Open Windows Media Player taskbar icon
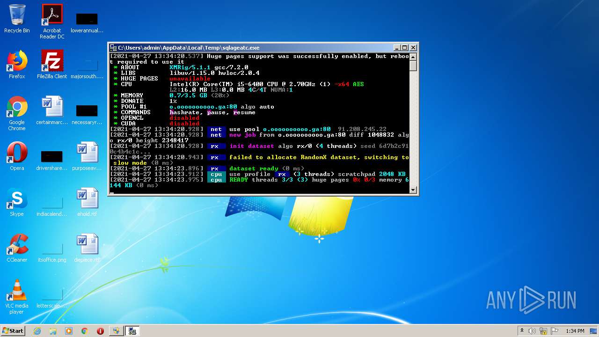The height and width of the screenshot is (337, 599). point(69,331)
